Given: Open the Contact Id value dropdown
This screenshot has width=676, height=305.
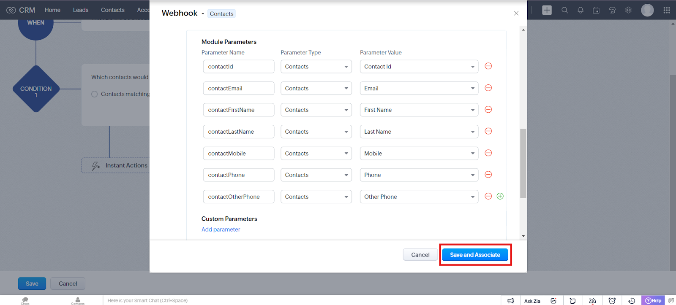Looking at the screenshot, I should pyautogui.click(x=419, y=67).
